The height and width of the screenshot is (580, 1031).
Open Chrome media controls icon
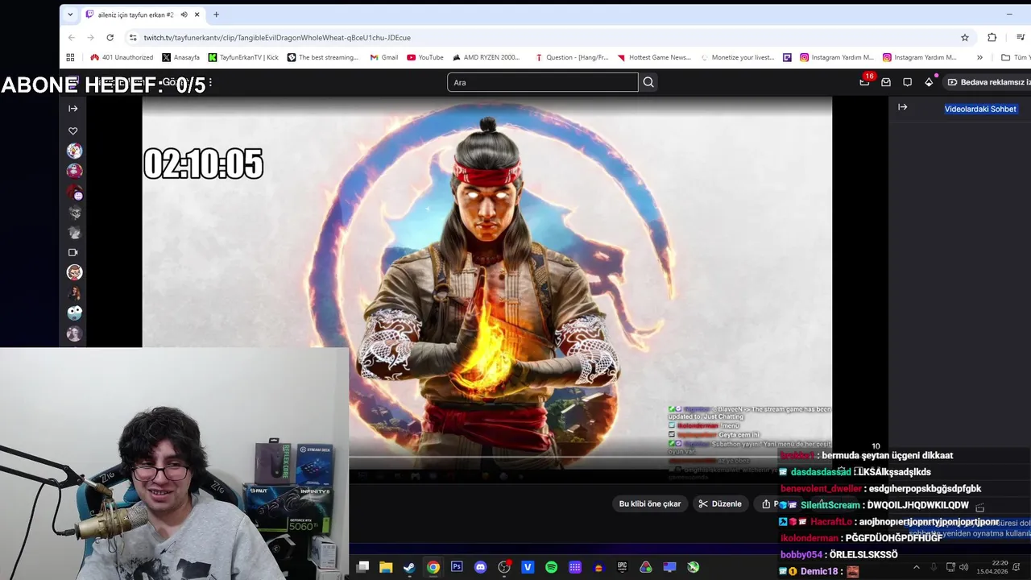pyautogui.click(x=1021, y=37)
